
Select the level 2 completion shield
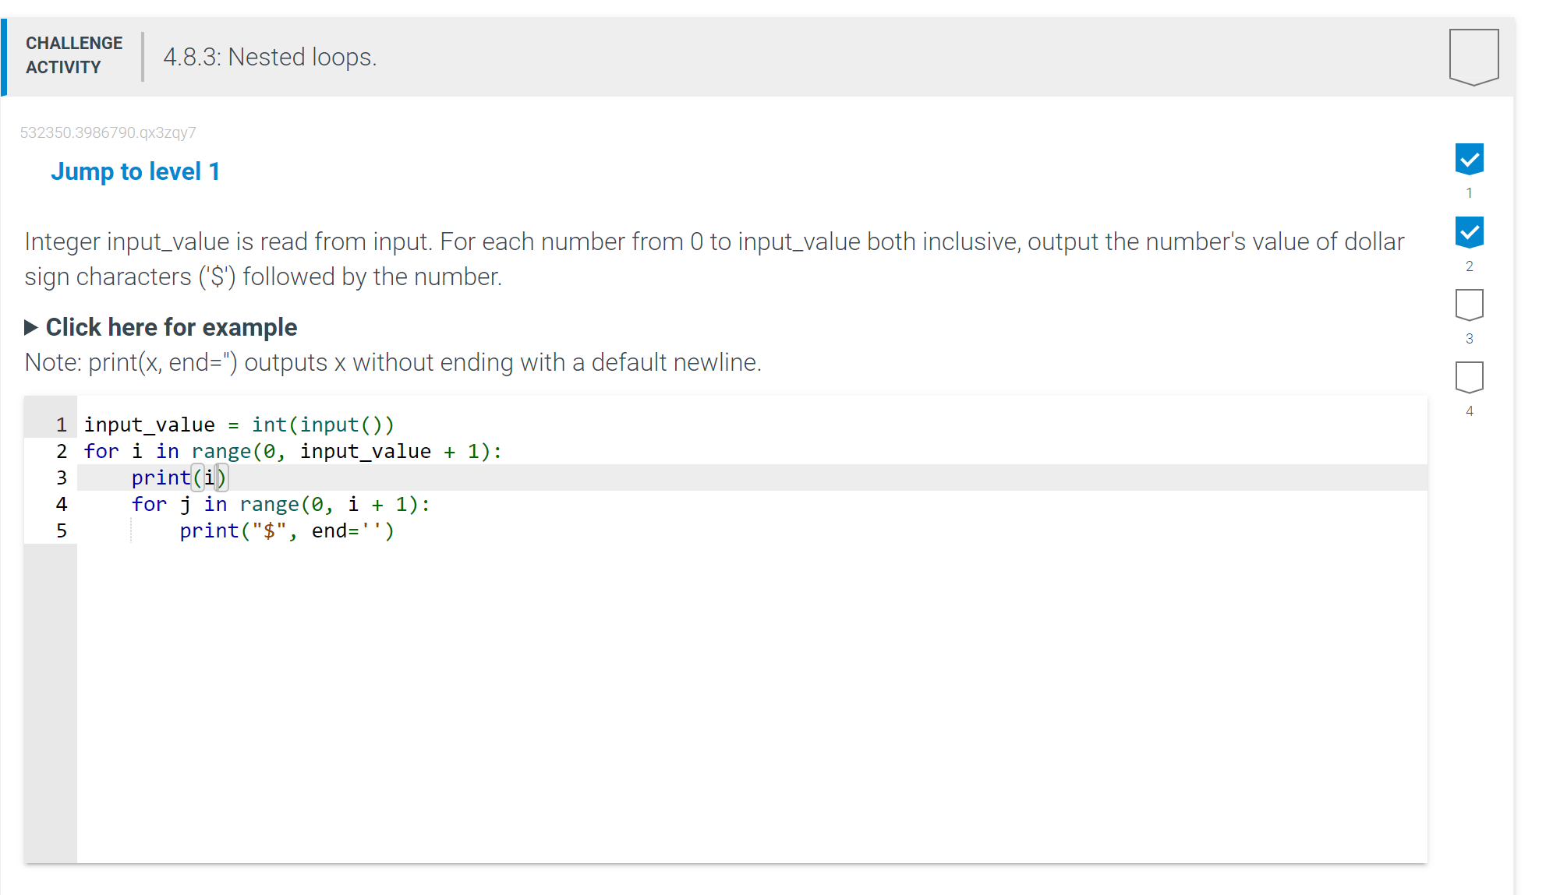[1469, 231]
